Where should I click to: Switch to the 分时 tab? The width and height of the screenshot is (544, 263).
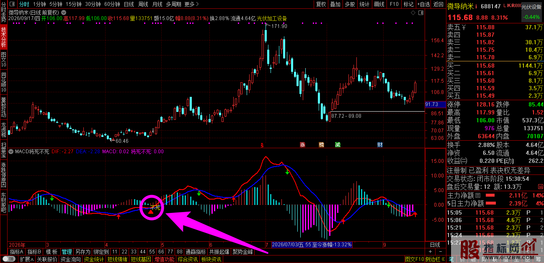point(24,4)
